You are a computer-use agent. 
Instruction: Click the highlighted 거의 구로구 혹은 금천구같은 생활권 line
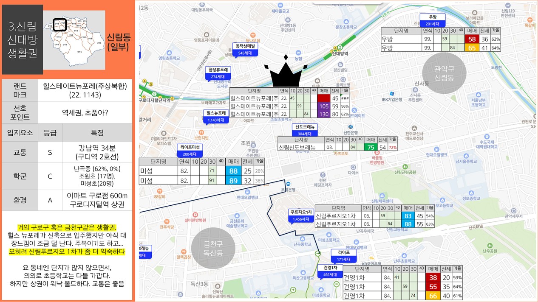point(66,227)
